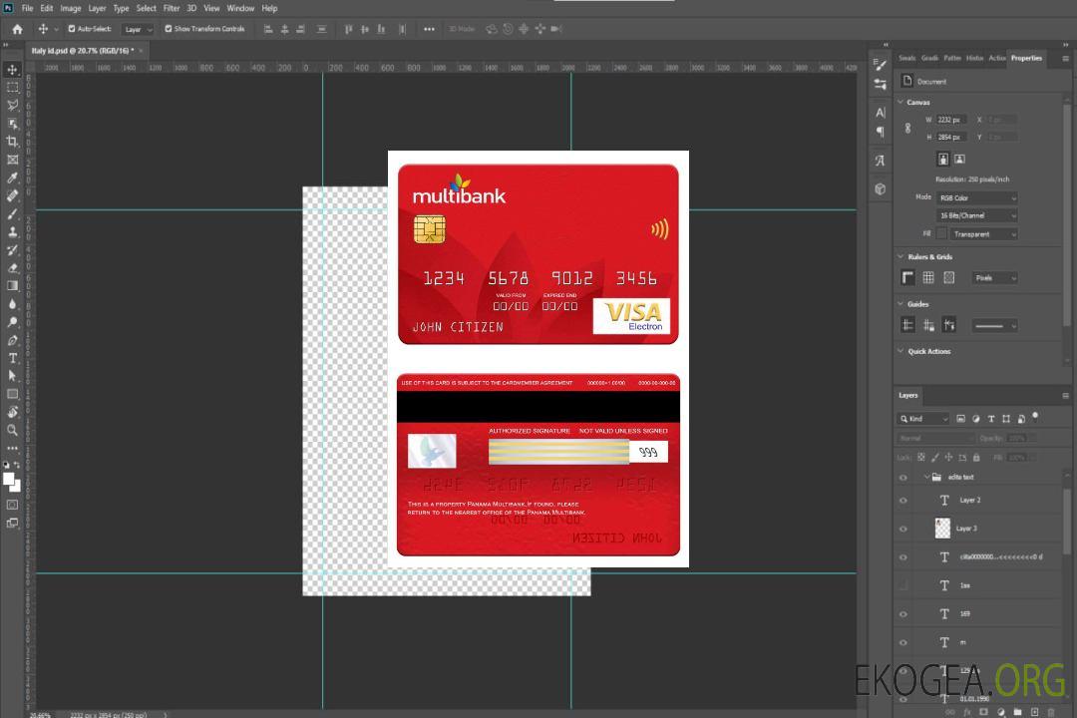This screenshot has height=718, width=1077.
Task: Select the Gradient tool
Action: pyautogui.click(x=12, y=286)
